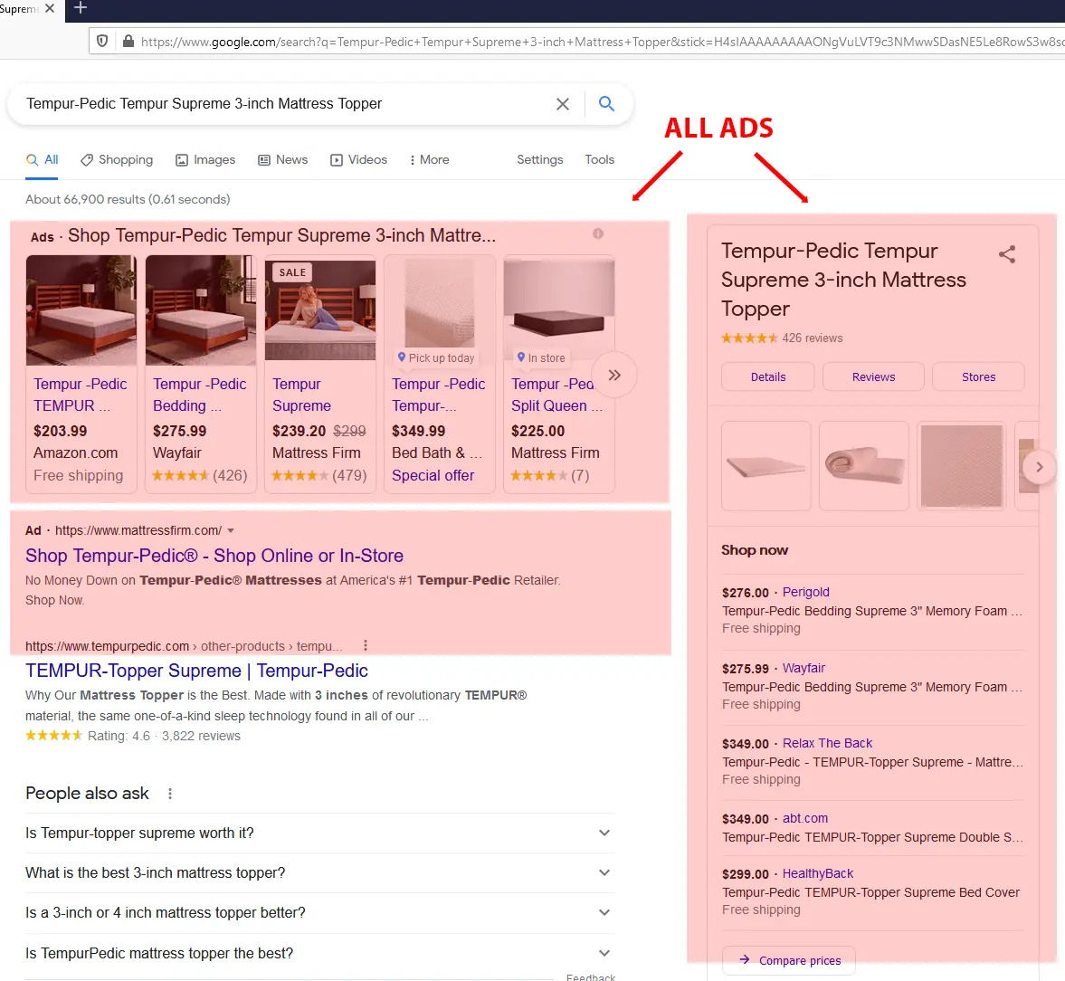View Reviews in the product panel
Image resolution: width=1065 pixels, height=981 pixels.
tap(872, 376)
